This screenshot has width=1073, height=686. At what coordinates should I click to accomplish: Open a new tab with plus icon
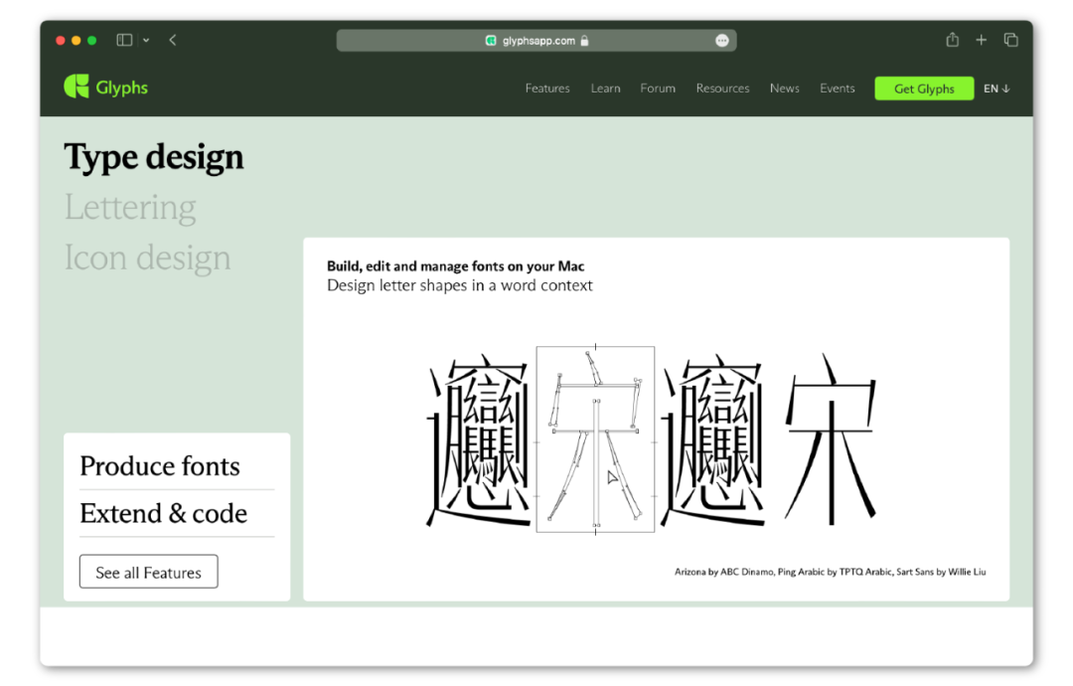coord(982,41)
